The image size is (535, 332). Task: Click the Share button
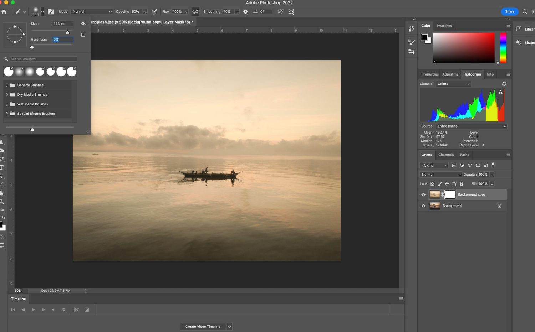tap(510, 12)
